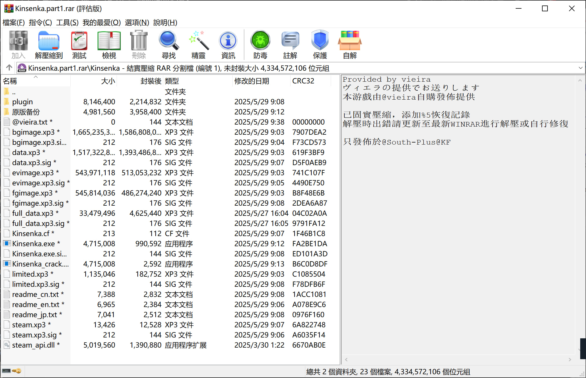Viewport: 586px width, 378px height.
Task: Open the 我的最愛(O) favorites menu
Action: coord(102,23)
